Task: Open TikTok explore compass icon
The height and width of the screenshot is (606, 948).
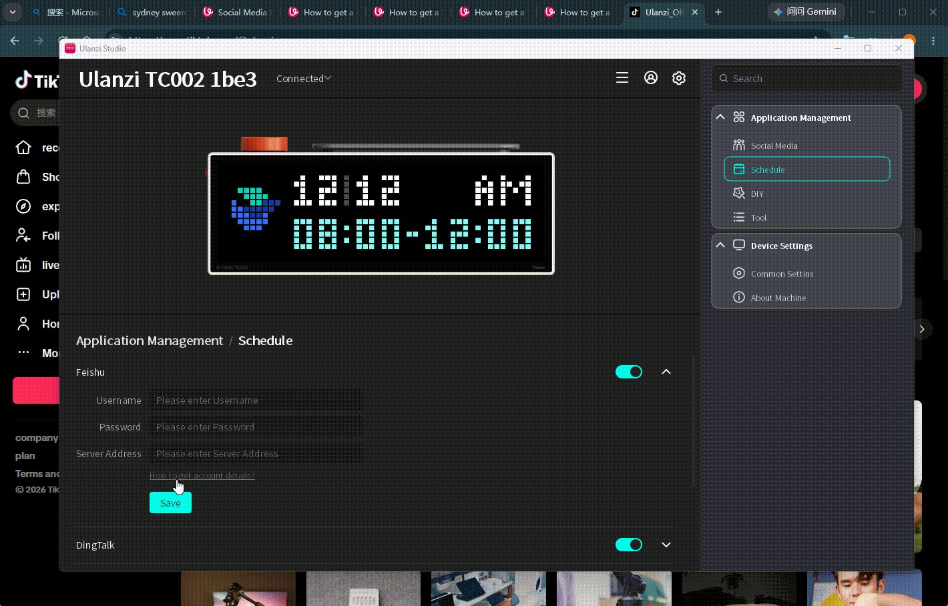Action: tap(23, 206)
